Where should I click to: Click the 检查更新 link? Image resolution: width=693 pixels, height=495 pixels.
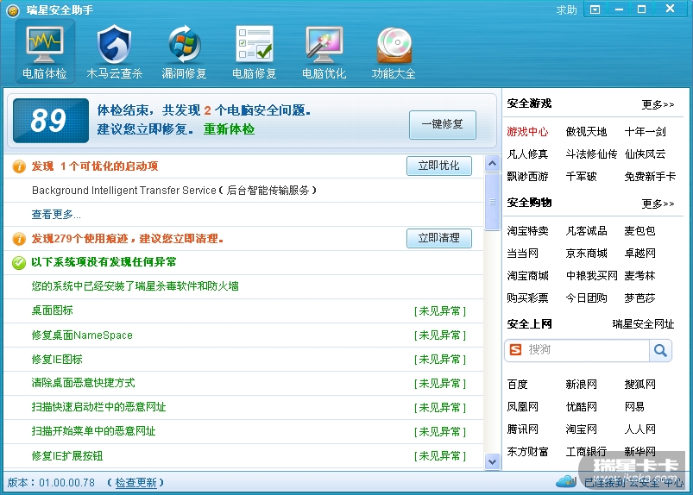pyautogui.click(x=135, y=483)
